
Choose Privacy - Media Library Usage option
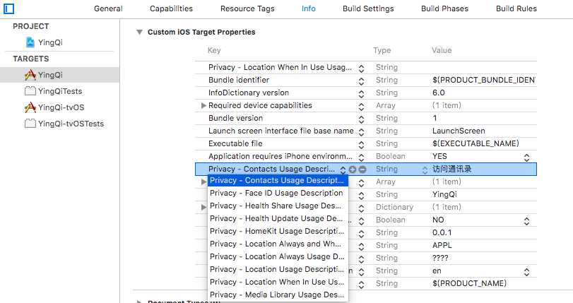(x=278, y=295)
